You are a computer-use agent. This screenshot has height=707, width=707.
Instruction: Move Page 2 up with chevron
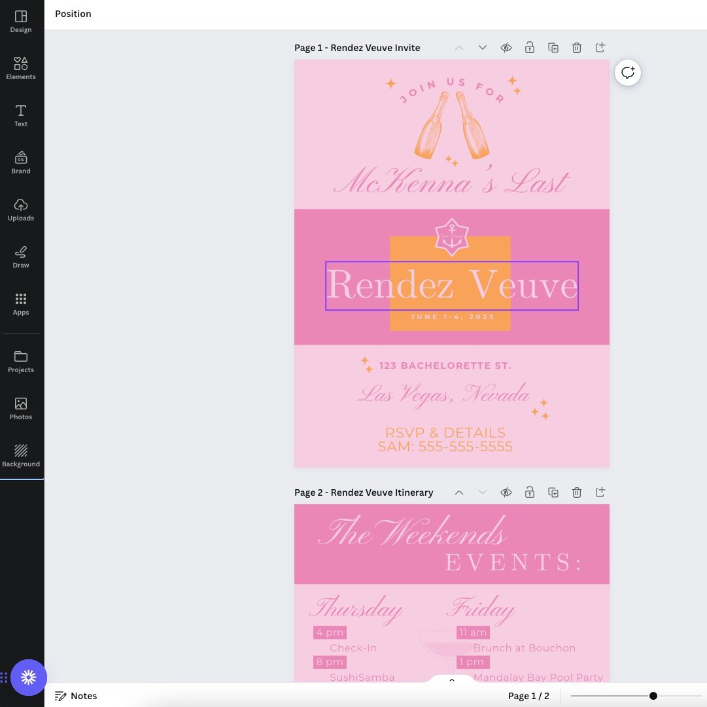click(x=459, y=492)
